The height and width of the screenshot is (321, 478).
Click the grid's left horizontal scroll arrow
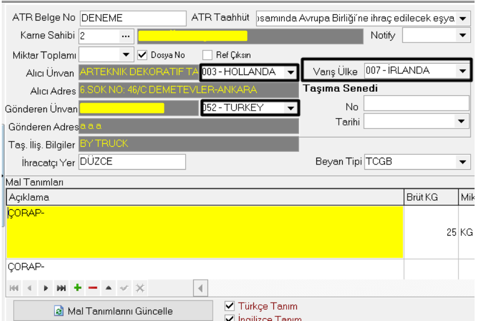[x=200, y=288]
